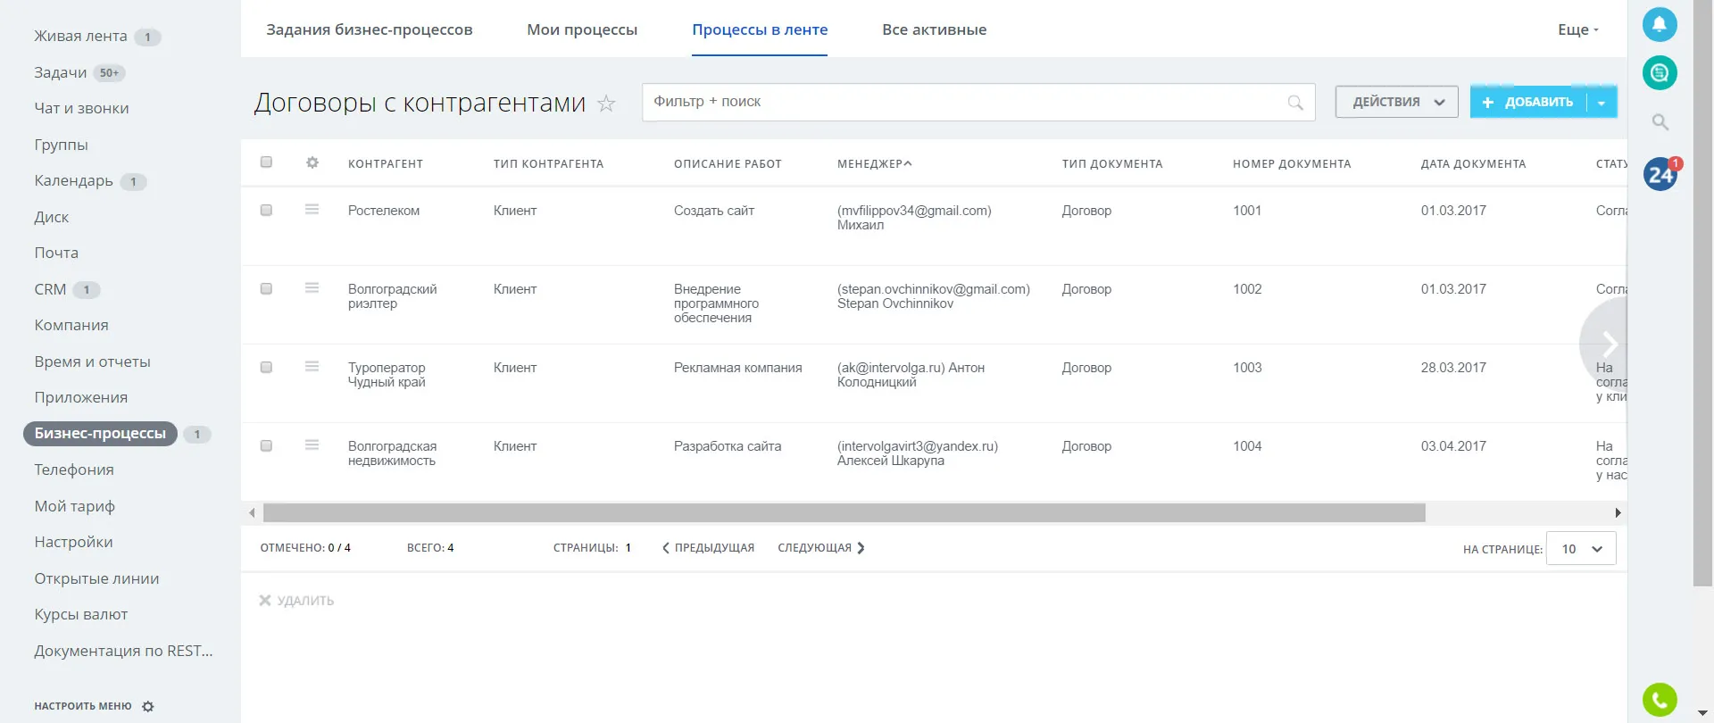Click the Создать сайт cell
This screenshot has height=723, width=1714.
point(713,211)
